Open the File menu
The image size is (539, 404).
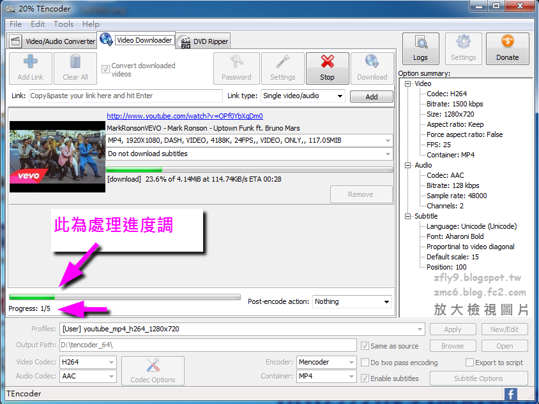click(x=15, y=24)
